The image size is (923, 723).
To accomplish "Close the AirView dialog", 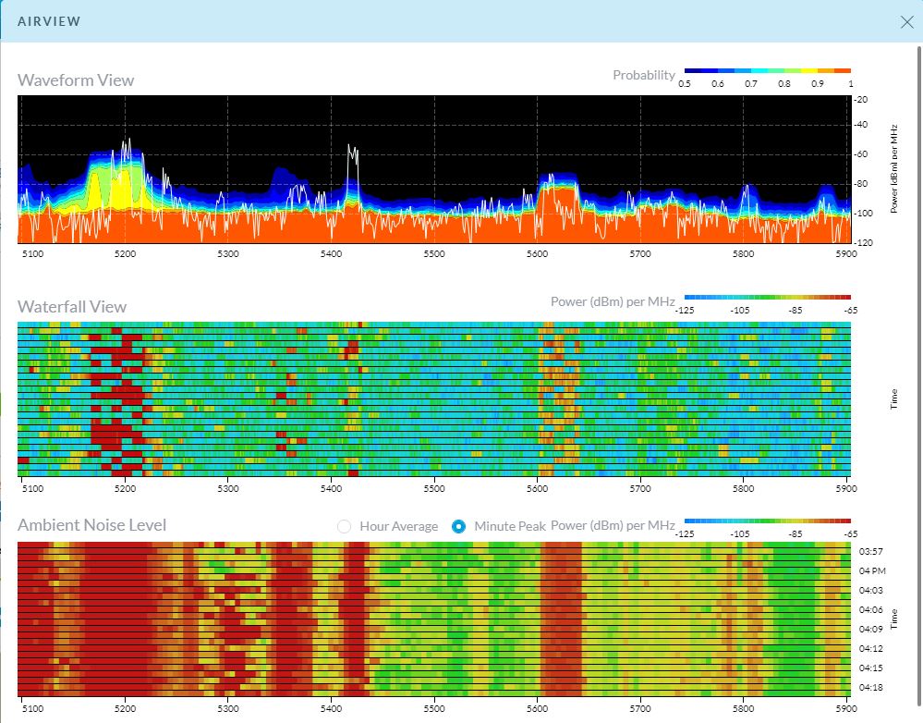I will tap(906, 21).
